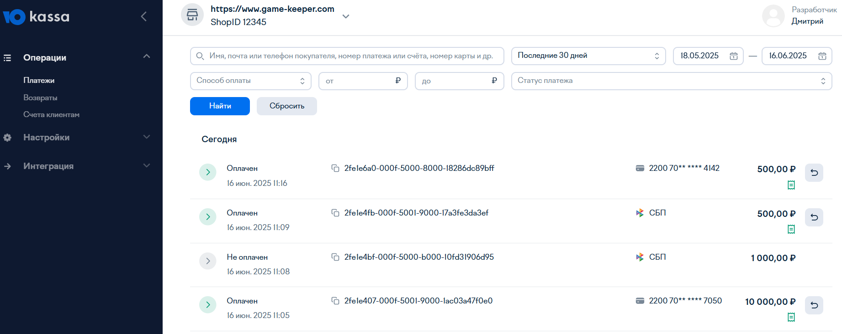Viewport: 842px width, 334px height.
Task: Copy payment ID ending 10fd31906d95
Action: [335, 257]
